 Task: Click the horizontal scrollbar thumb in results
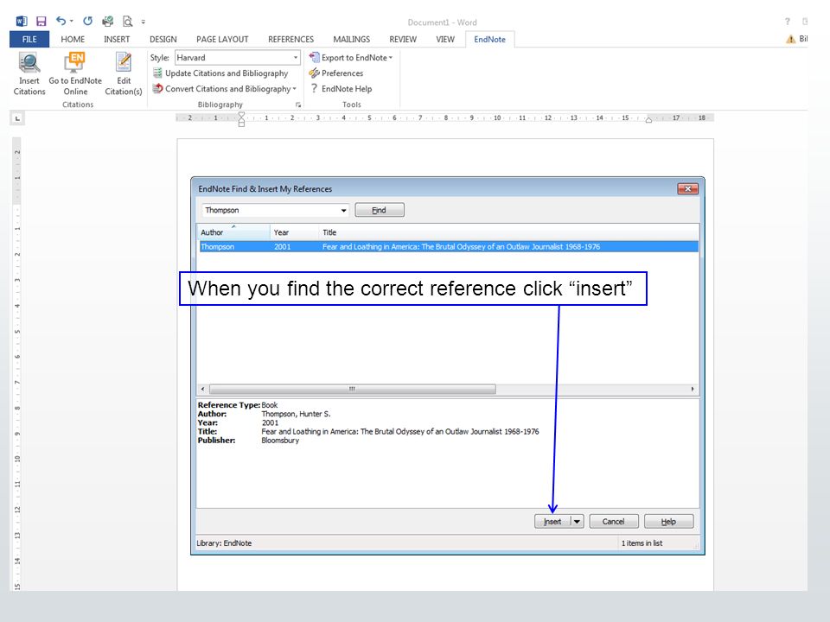click(x=353, y=389)
